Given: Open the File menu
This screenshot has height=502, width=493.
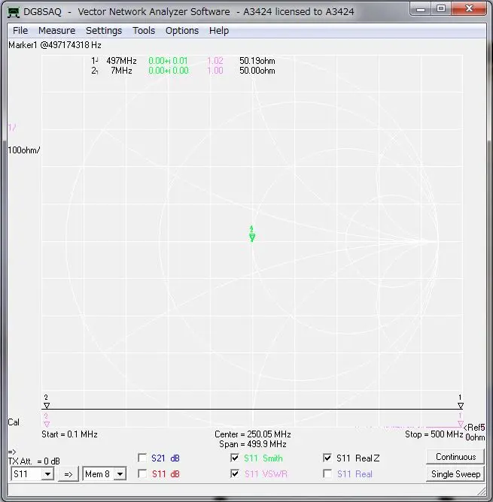Looking at the screenshot, I should click(20, 31).
